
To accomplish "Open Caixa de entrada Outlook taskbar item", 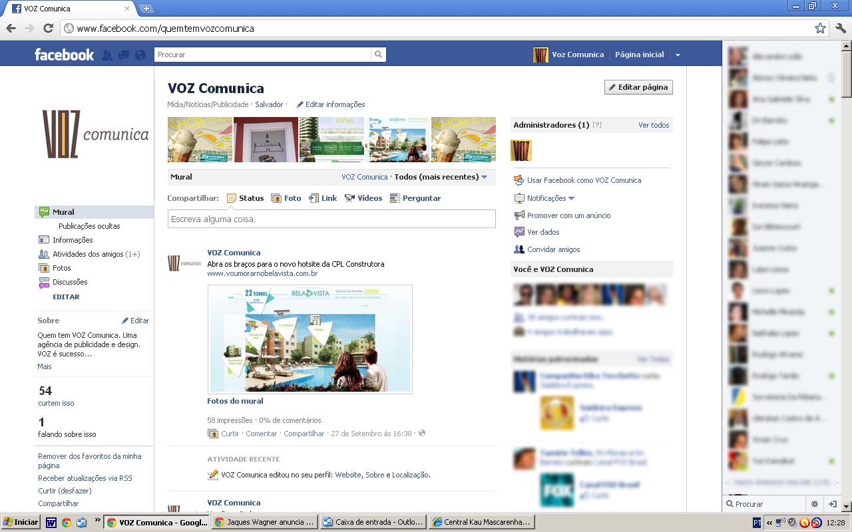I will 373,522.
